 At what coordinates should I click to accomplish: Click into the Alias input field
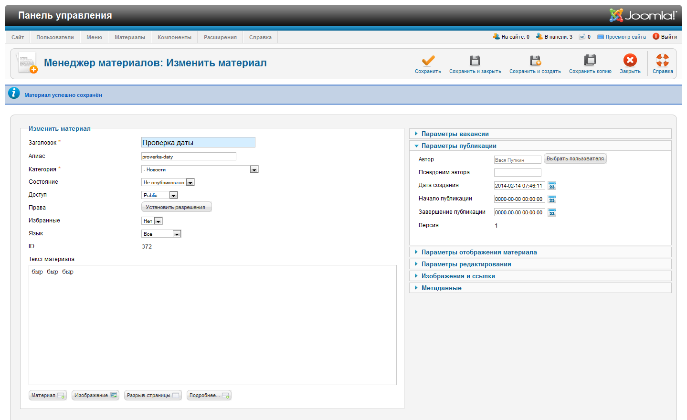[x=189, y=157]
